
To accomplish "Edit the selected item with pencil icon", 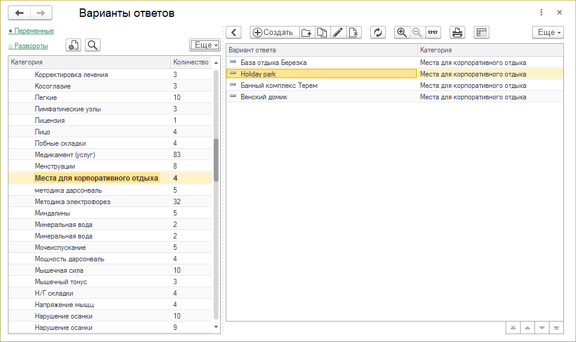I will (x=338, y=33).
